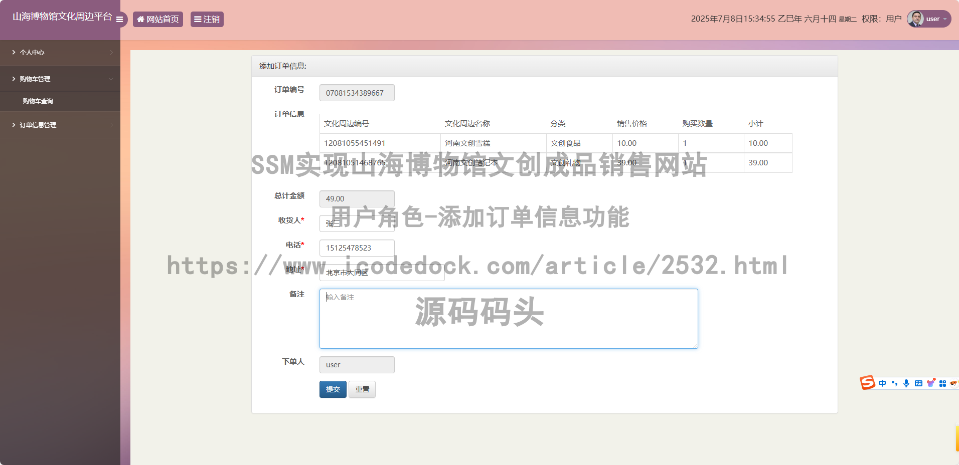This screenshot has width=959, height=465.
Task: Click into the 备注 textarea
Action: pyautogui.click(x=509, y=319)
